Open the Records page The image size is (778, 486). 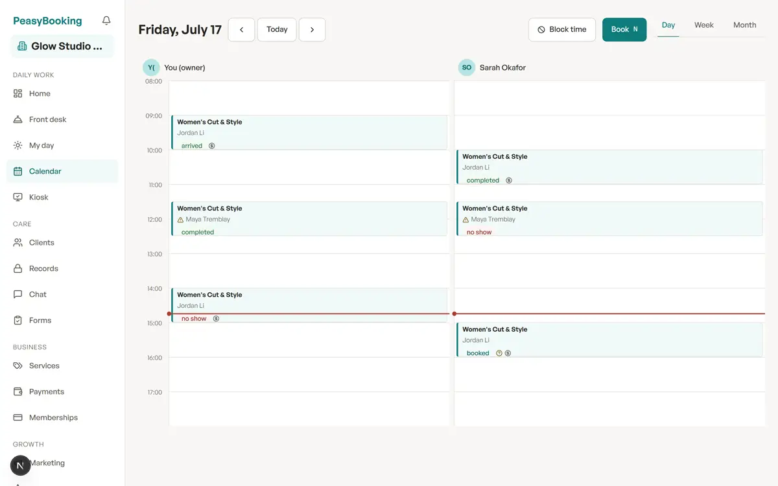click(x=62, y=268)
